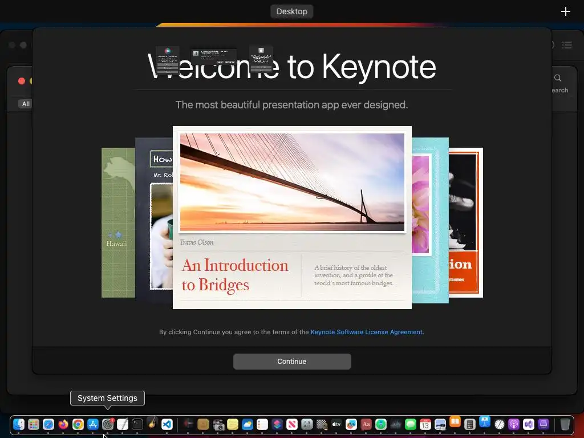This screenshot has width=584, height=438.
Task: Launch Podcasts from the Dock
Action: 514,424
